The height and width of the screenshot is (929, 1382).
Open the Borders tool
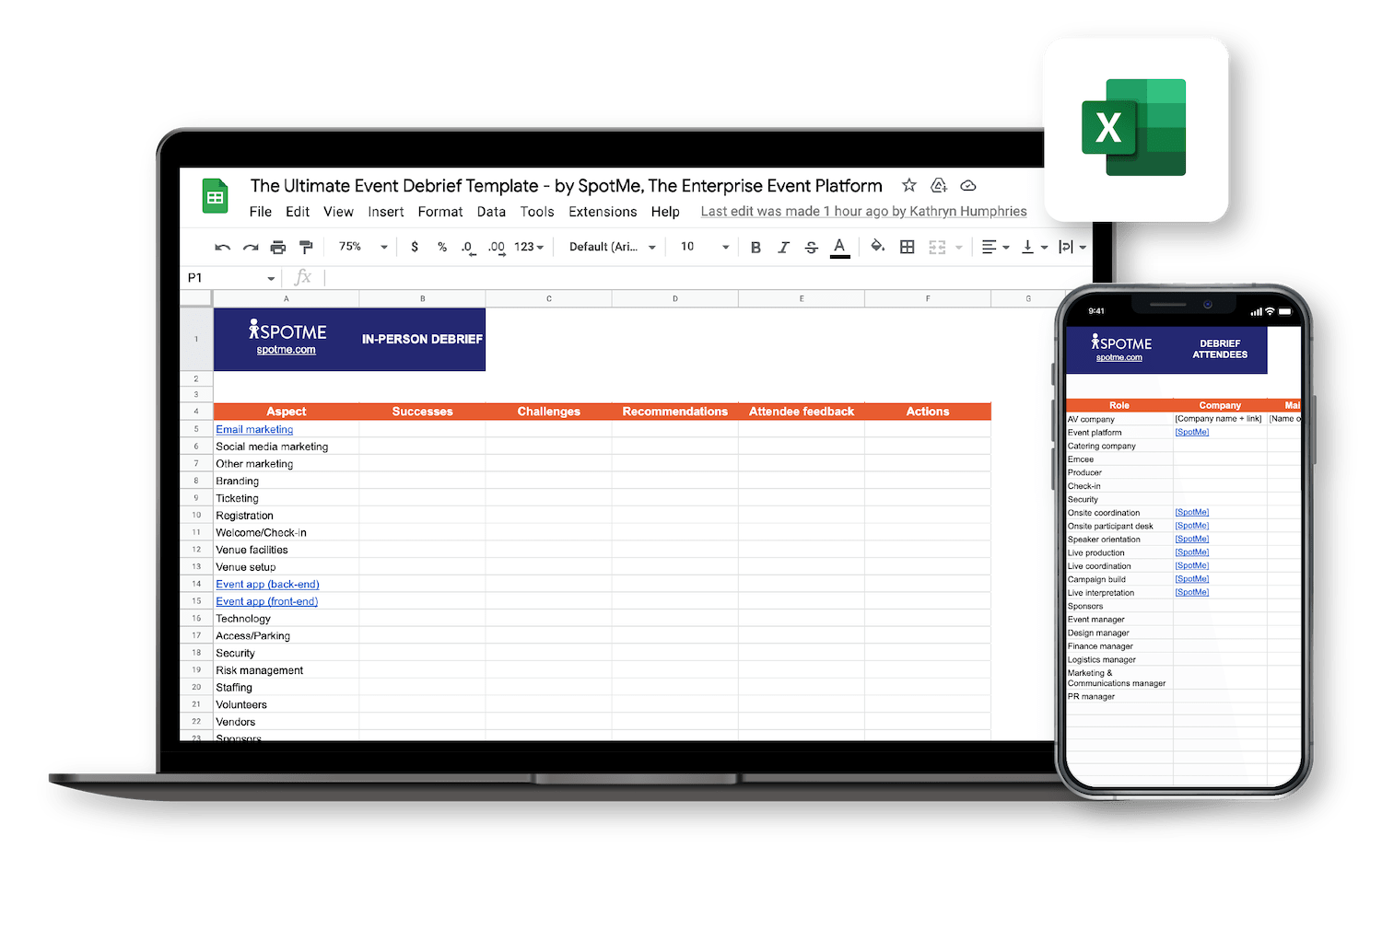tap(908, 247)
